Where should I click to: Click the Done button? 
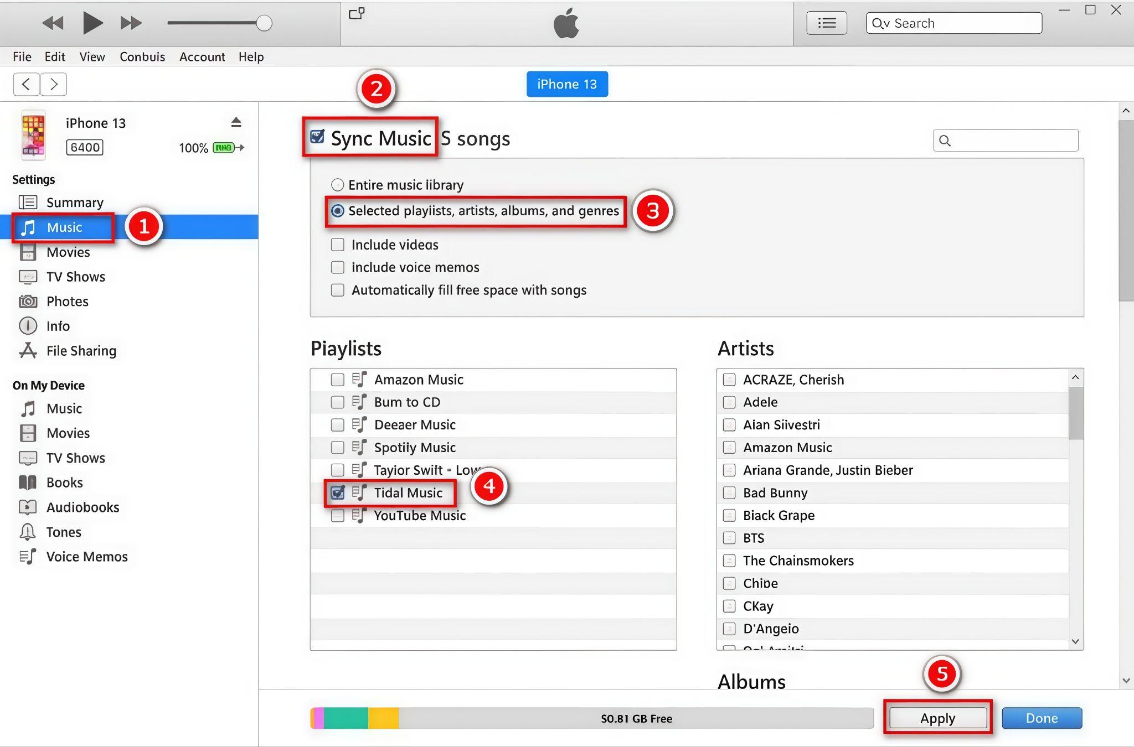(x=1042, y=718)
